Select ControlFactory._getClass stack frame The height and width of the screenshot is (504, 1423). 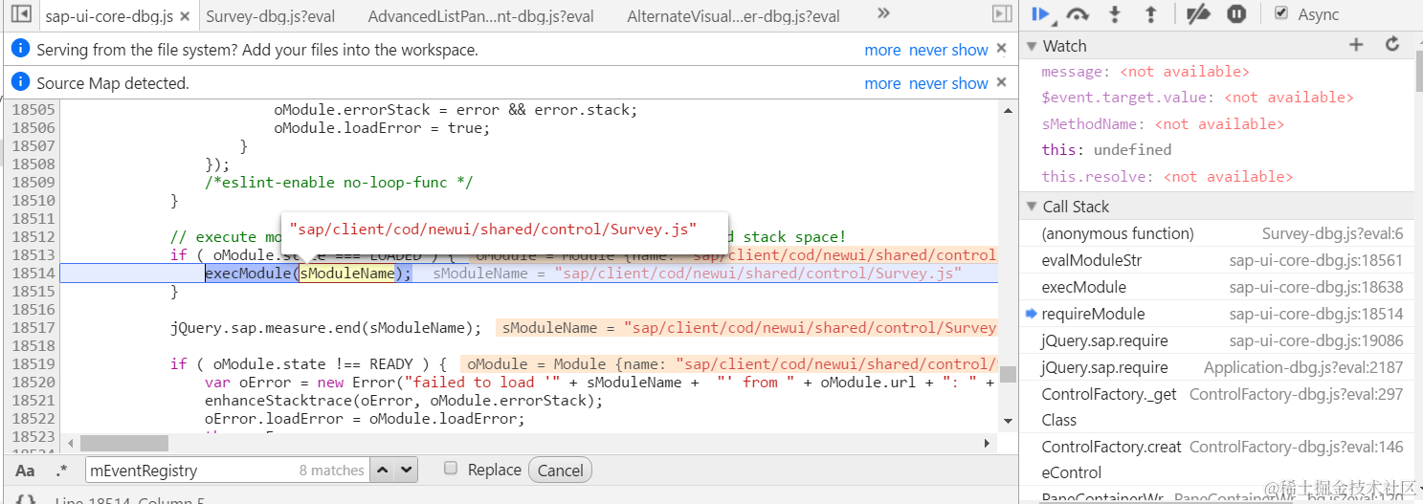point(1217,406)
